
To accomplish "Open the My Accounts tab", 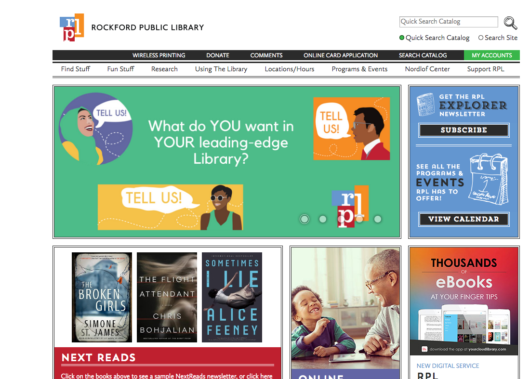I will 492,55.
